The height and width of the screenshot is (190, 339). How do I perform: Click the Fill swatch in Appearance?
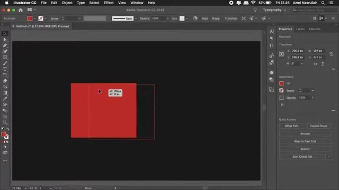coord(281,83)
